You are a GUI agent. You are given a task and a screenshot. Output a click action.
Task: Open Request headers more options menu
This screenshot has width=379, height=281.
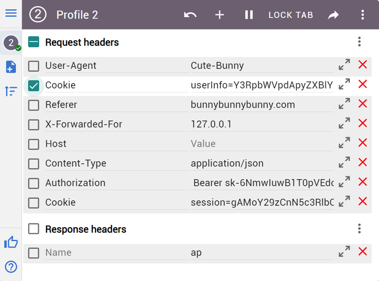pos(359,42)
